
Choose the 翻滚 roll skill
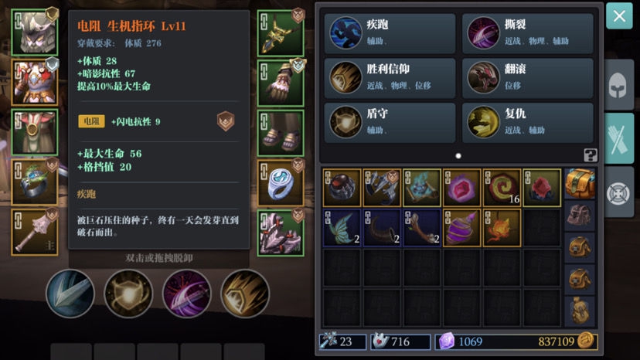pyautogui.click(x=527, y=78)
